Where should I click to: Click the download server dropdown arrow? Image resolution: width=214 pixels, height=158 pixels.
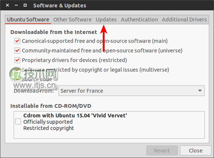[200, 91]
